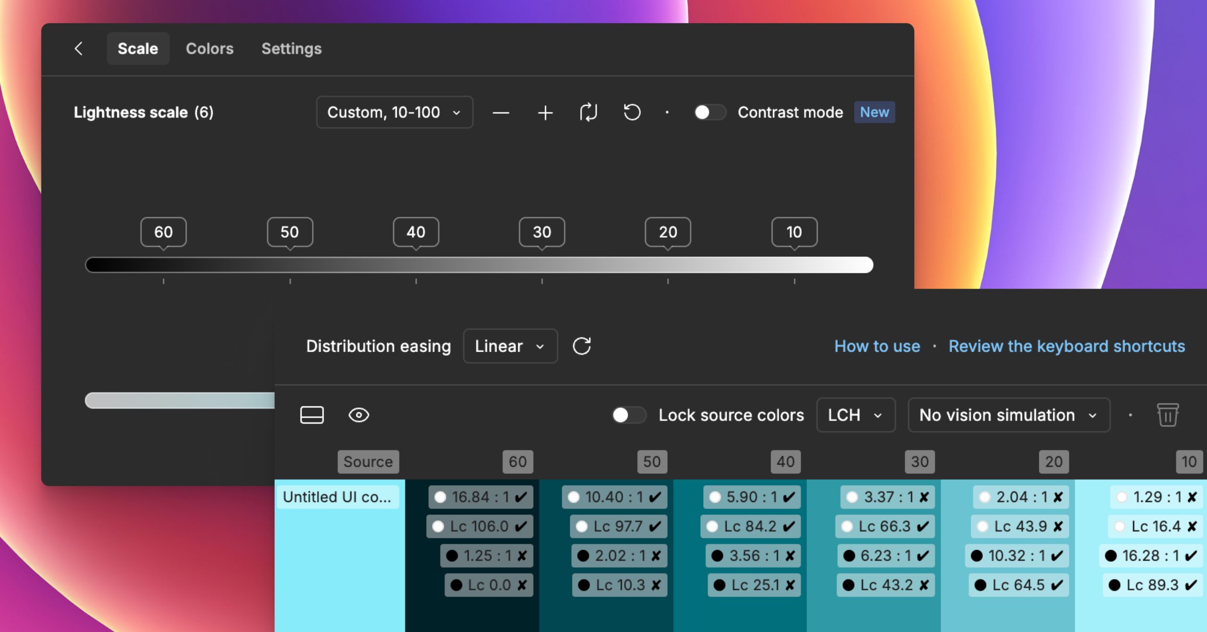This screenshot has width=1207, height=632.
Task: Click the reset lightness scale icon
Action: point(632,113)
